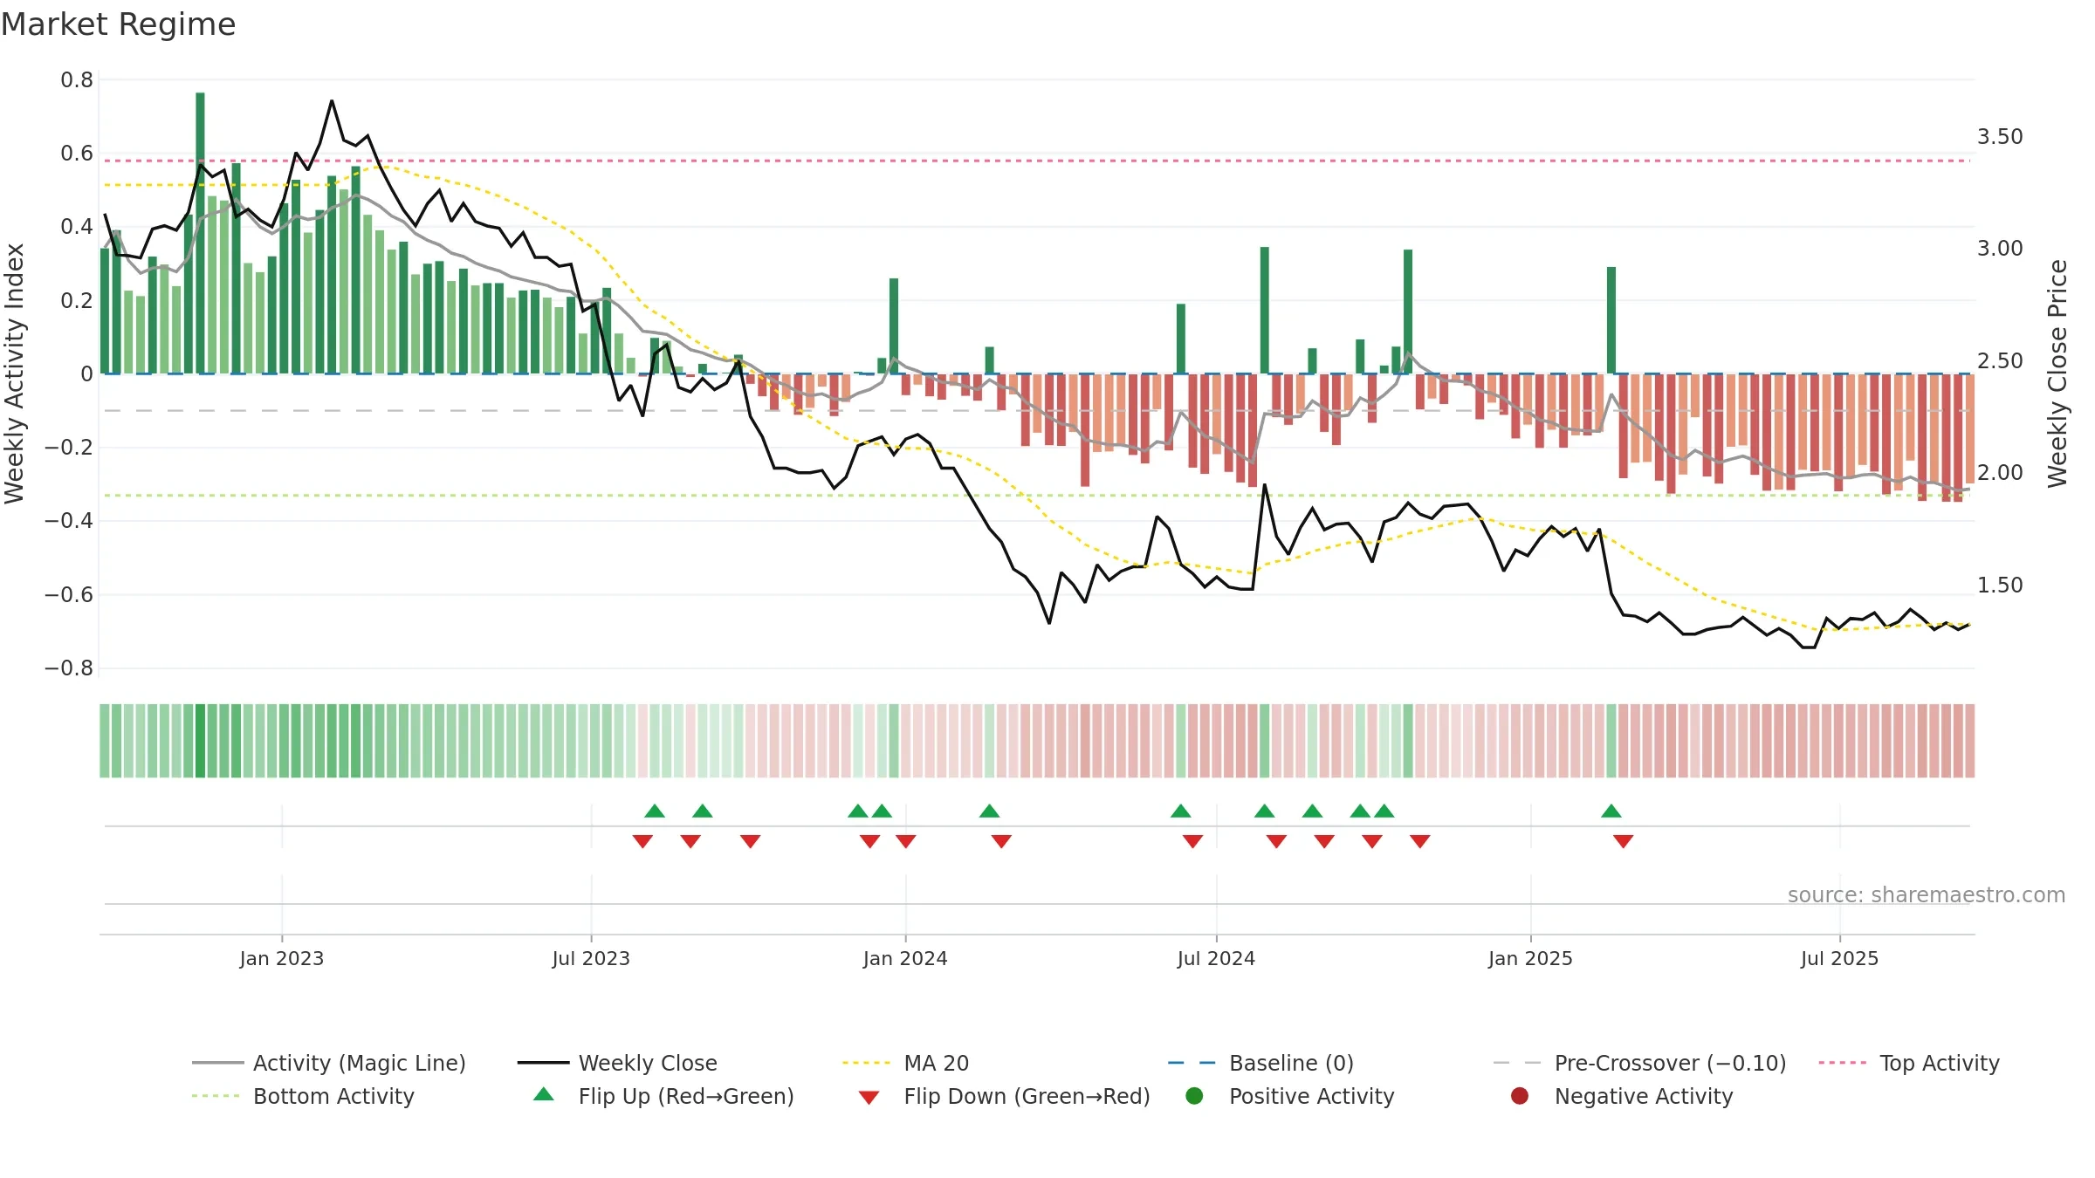The image size is (2095, 1178).
Task: Click the 2.00 price tick on right axis
Action: (2000, 473)
